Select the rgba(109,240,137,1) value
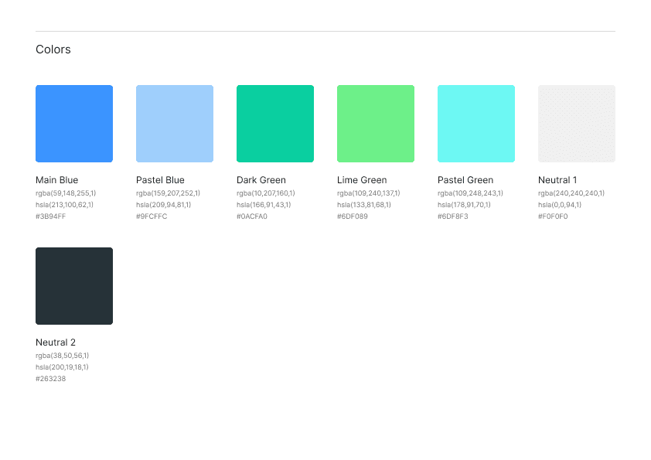 tap(369, 193)
